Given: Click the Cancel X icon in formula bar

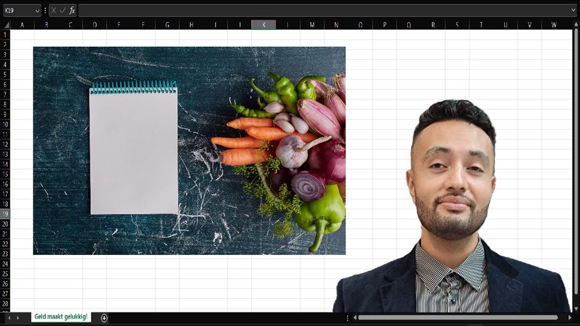Looking at the screenshot, I should coord(54,10).
